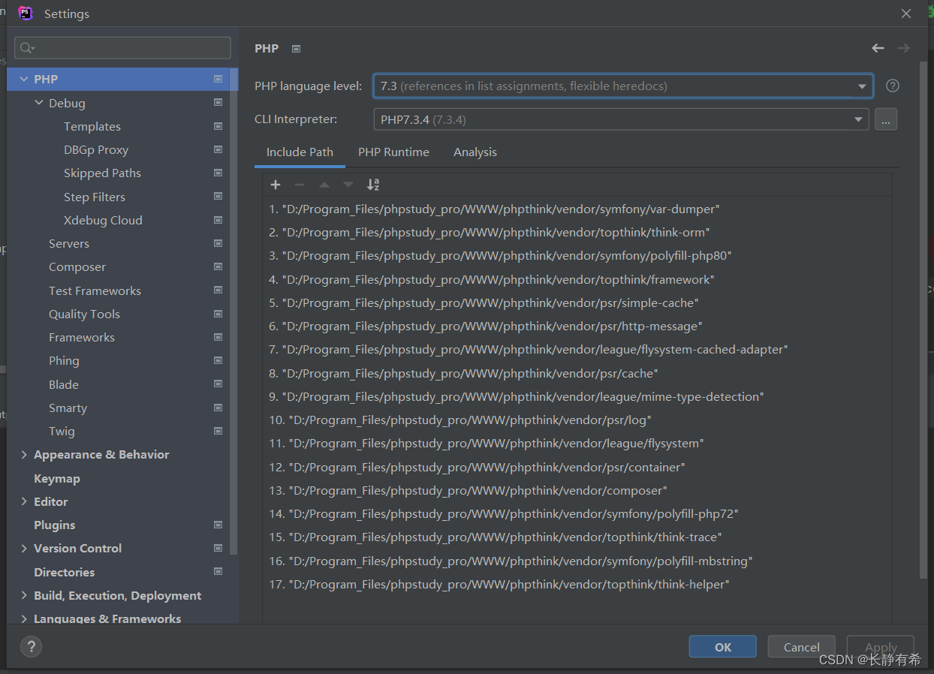Sort include paths using the sort icon
The image size is (934, 674).
click(x=373, y=184)
